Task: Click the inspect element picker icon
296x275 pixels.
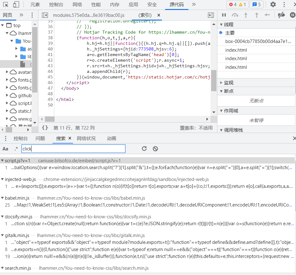Action: click(6, 4)
